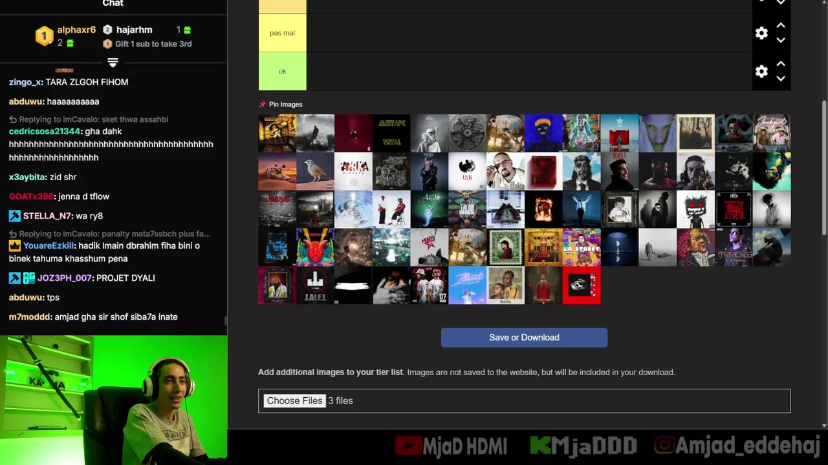Click username YouareEzkill in chat
828x465 pixels.
click(49, 245)
